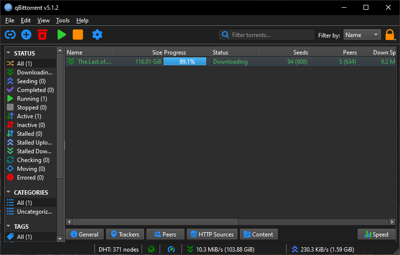This screenshot has height=255, width=400.
Task: Sort by the Status column header
Action: (236, 52)
